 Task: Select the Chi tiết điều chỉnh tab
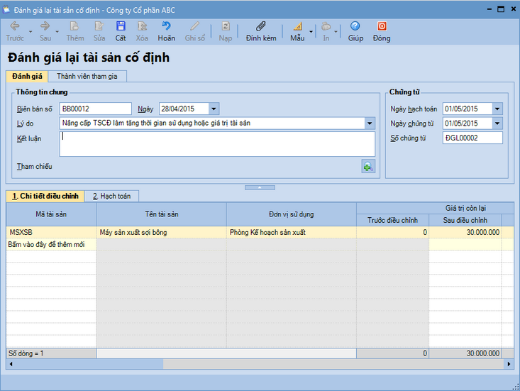45,196
